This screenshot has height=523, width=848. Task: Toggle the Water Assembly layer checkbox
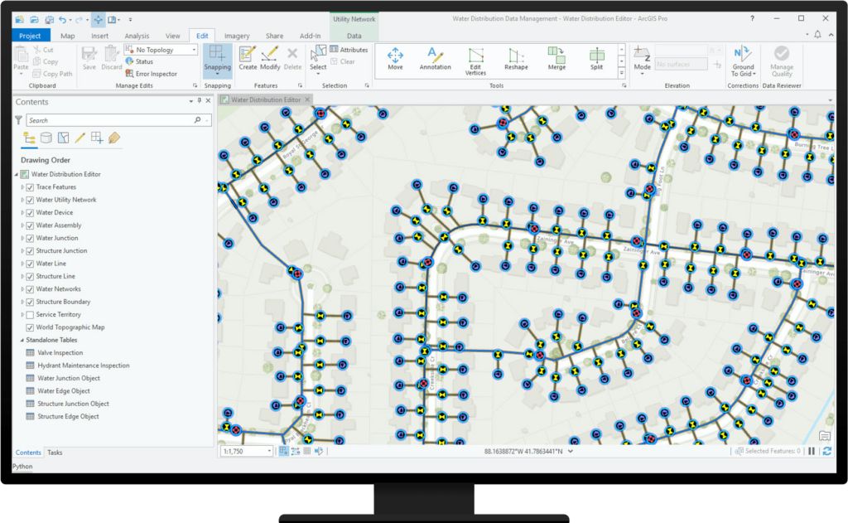pos(31,225)
